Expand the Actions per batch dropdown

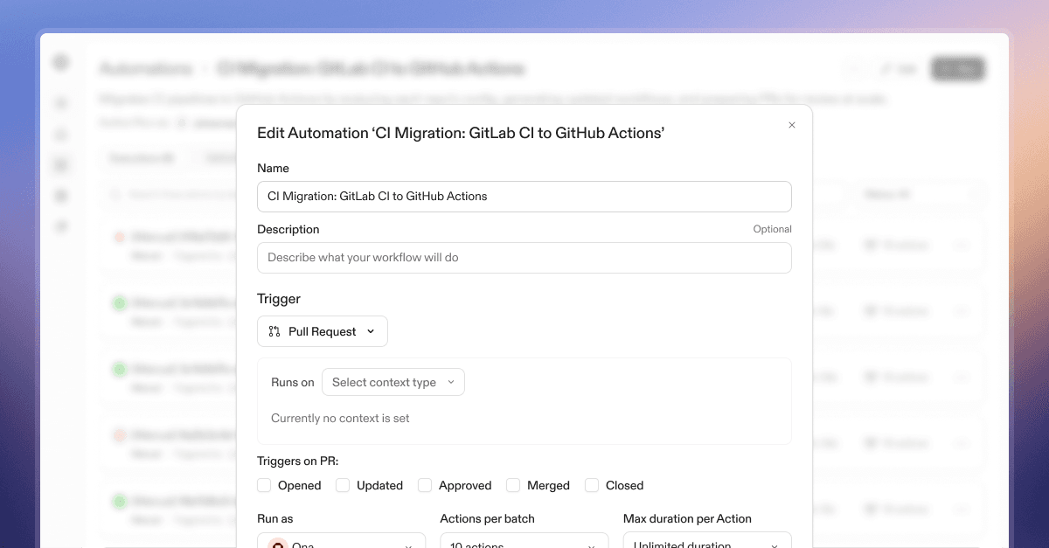click(524, 543)
